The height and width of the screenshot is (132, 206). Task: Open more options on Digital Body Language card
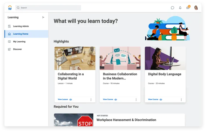click(x=181, y=100)
